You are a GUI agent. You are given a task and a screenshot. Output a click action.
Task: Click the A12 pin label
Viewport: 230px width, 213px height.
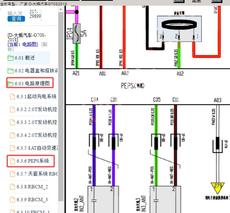pyautogui.click(x=180, y=74)
